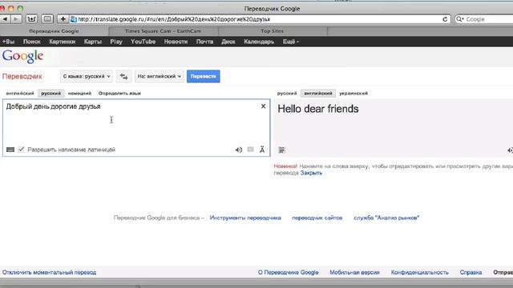Viewport: 513px width, 288px height.
Task: Open Инструменты переводчика link
Action: (245, 218)
